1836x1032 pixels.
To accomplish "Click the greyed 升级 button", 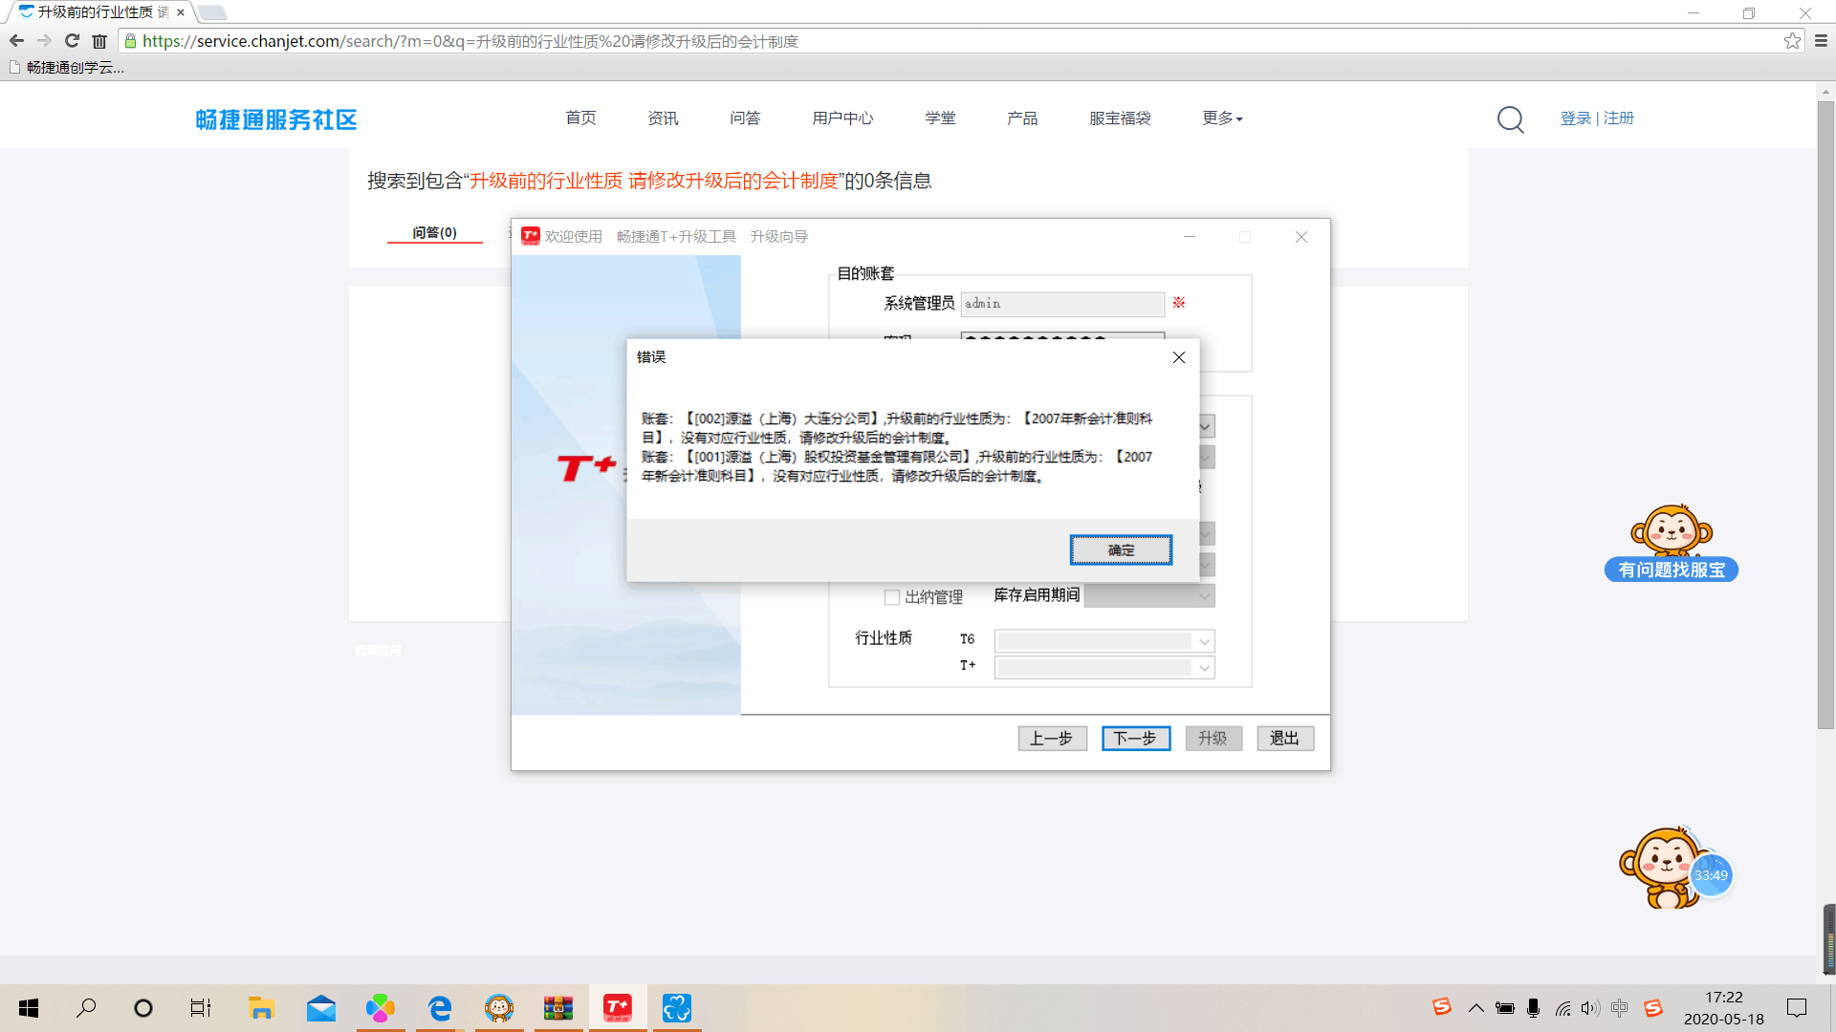I will [1213, 738].
